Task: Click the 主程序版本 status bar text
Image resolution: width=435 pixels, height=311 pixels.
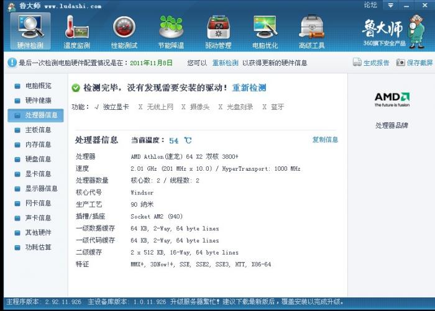Action: pyautogui.click(x=44, y=302)
